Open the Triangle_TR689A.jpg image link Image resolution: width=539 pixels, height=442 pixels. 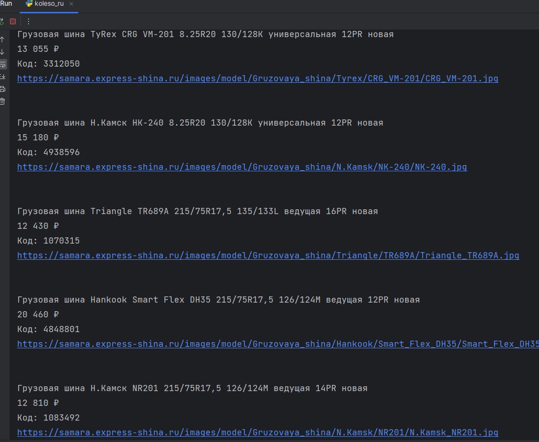(x=268, y=255)
